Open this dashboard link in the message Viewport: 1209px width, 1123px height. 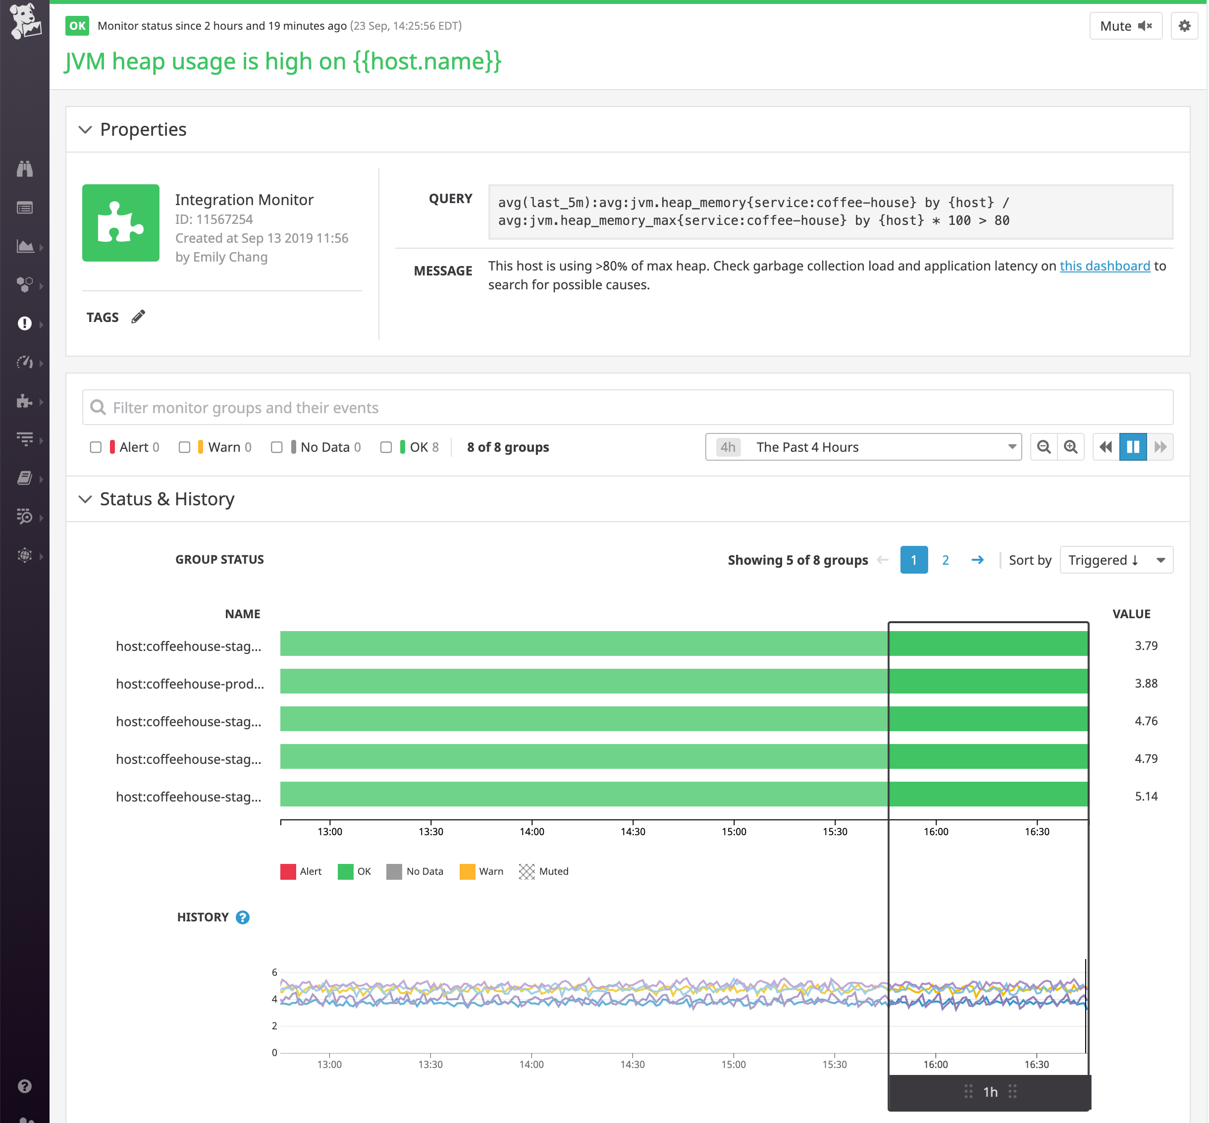click(1104, 266)
